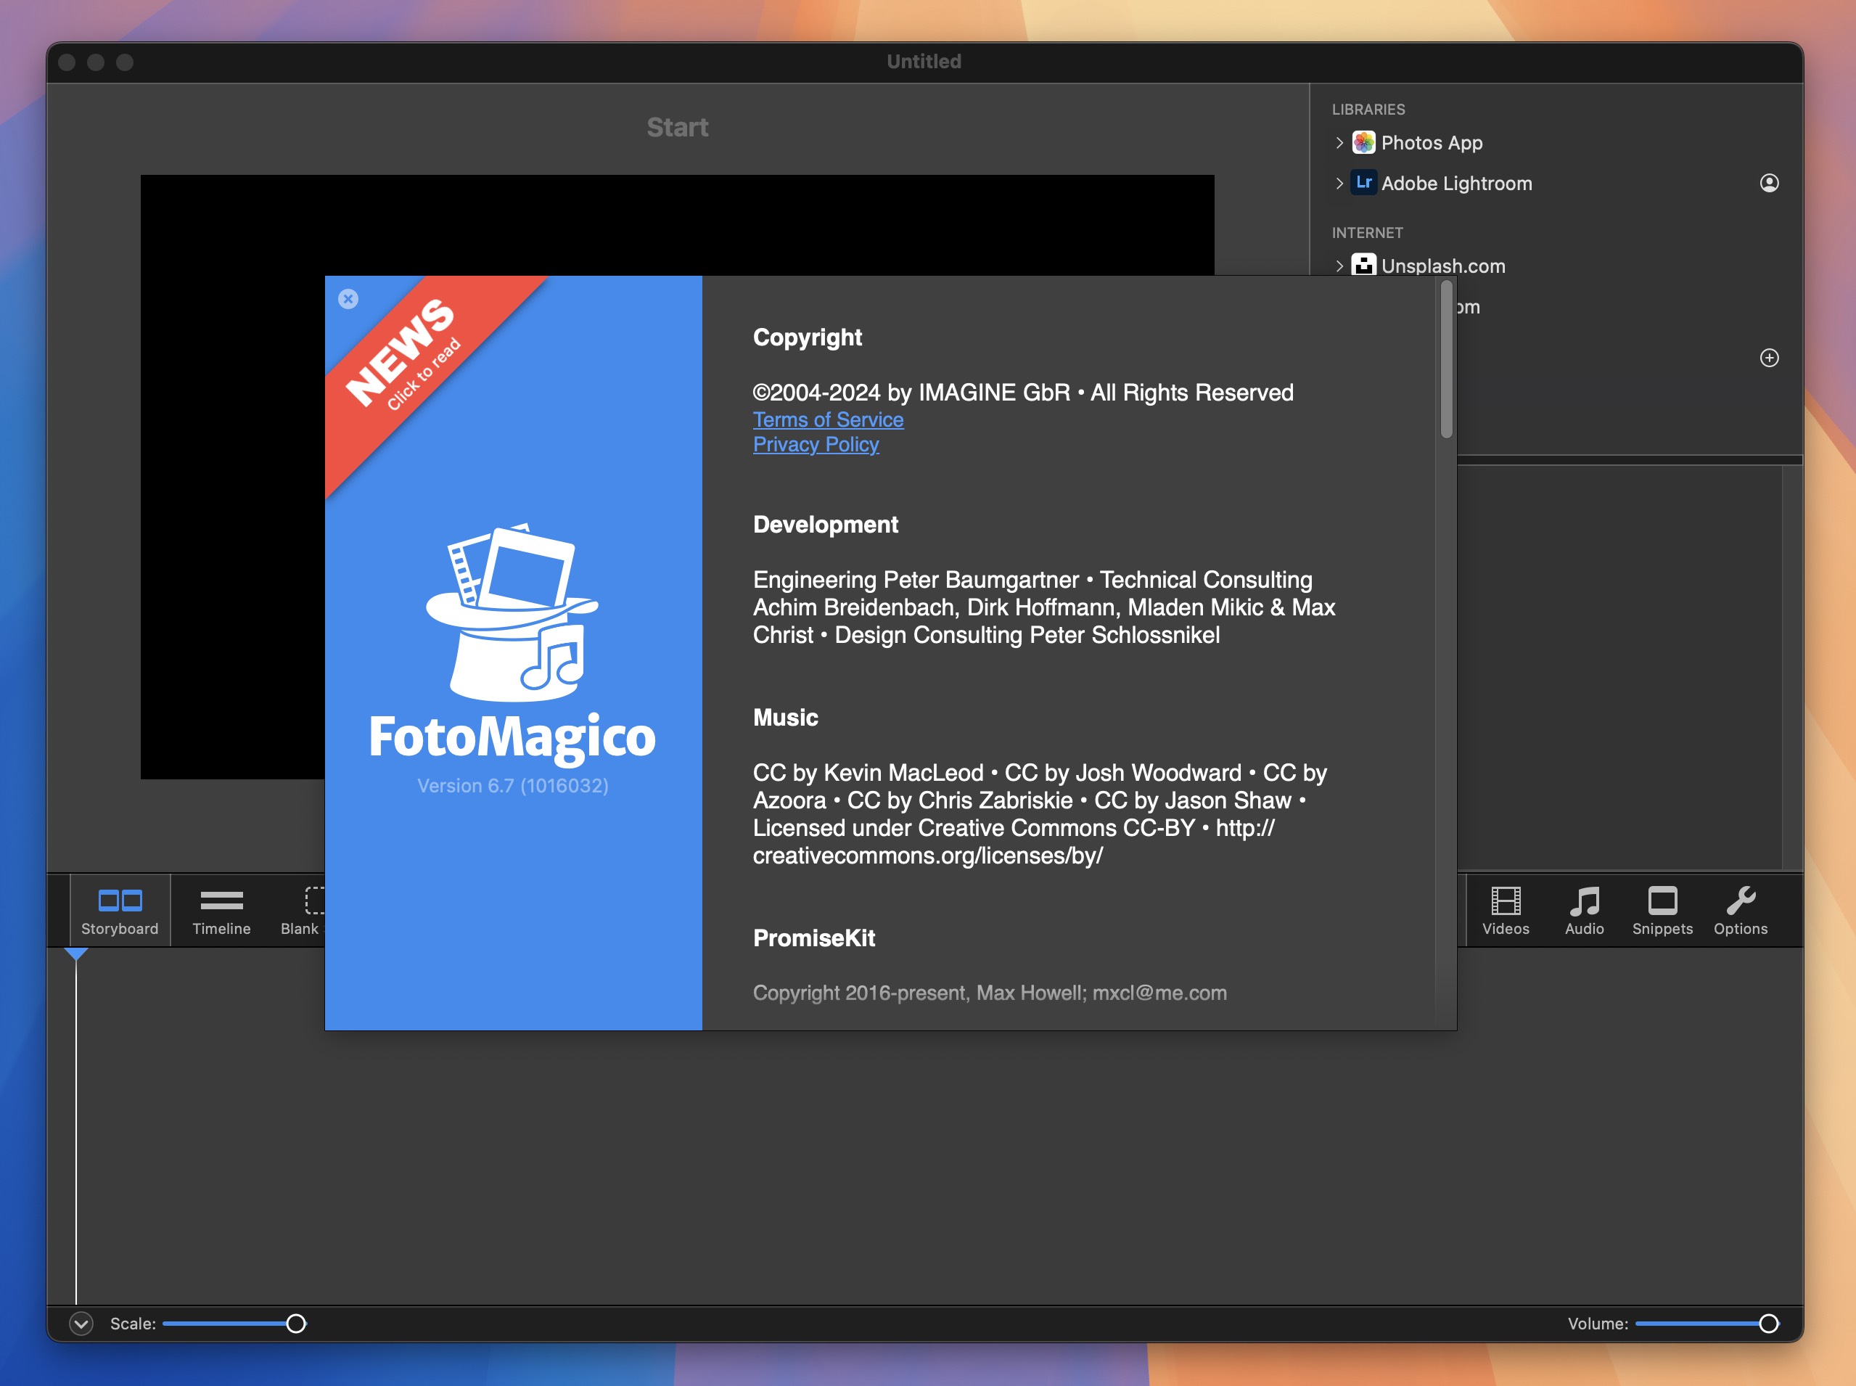
Task: Click the playhead marker in storyboard
Action: [75, 954]
